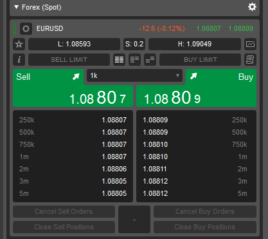Switch to standard depth of market view

[x=119, y=59]
